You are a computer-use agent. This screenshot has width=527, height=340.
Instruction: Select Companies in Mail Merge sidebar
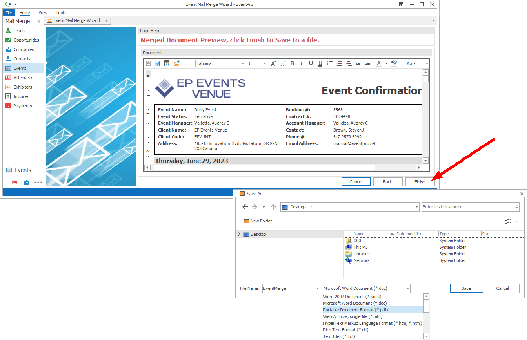23,49
